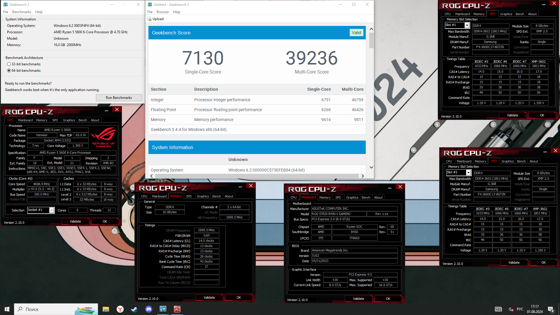560x315 pixels.
Task: Click OK in CPU-Z Memory window
Action: 239,297
